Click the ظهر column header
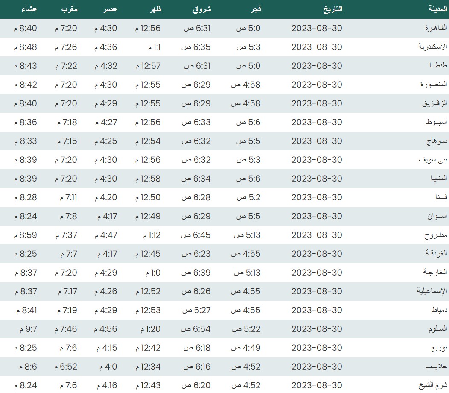The height and width of the screenshot is (393, 449). coord(155,9)
